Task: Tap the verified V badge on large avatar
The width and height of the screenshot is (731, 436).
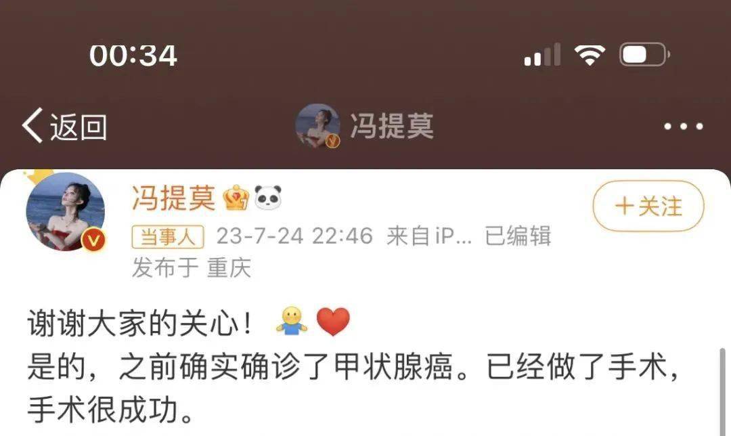Action: pos(93,240)
